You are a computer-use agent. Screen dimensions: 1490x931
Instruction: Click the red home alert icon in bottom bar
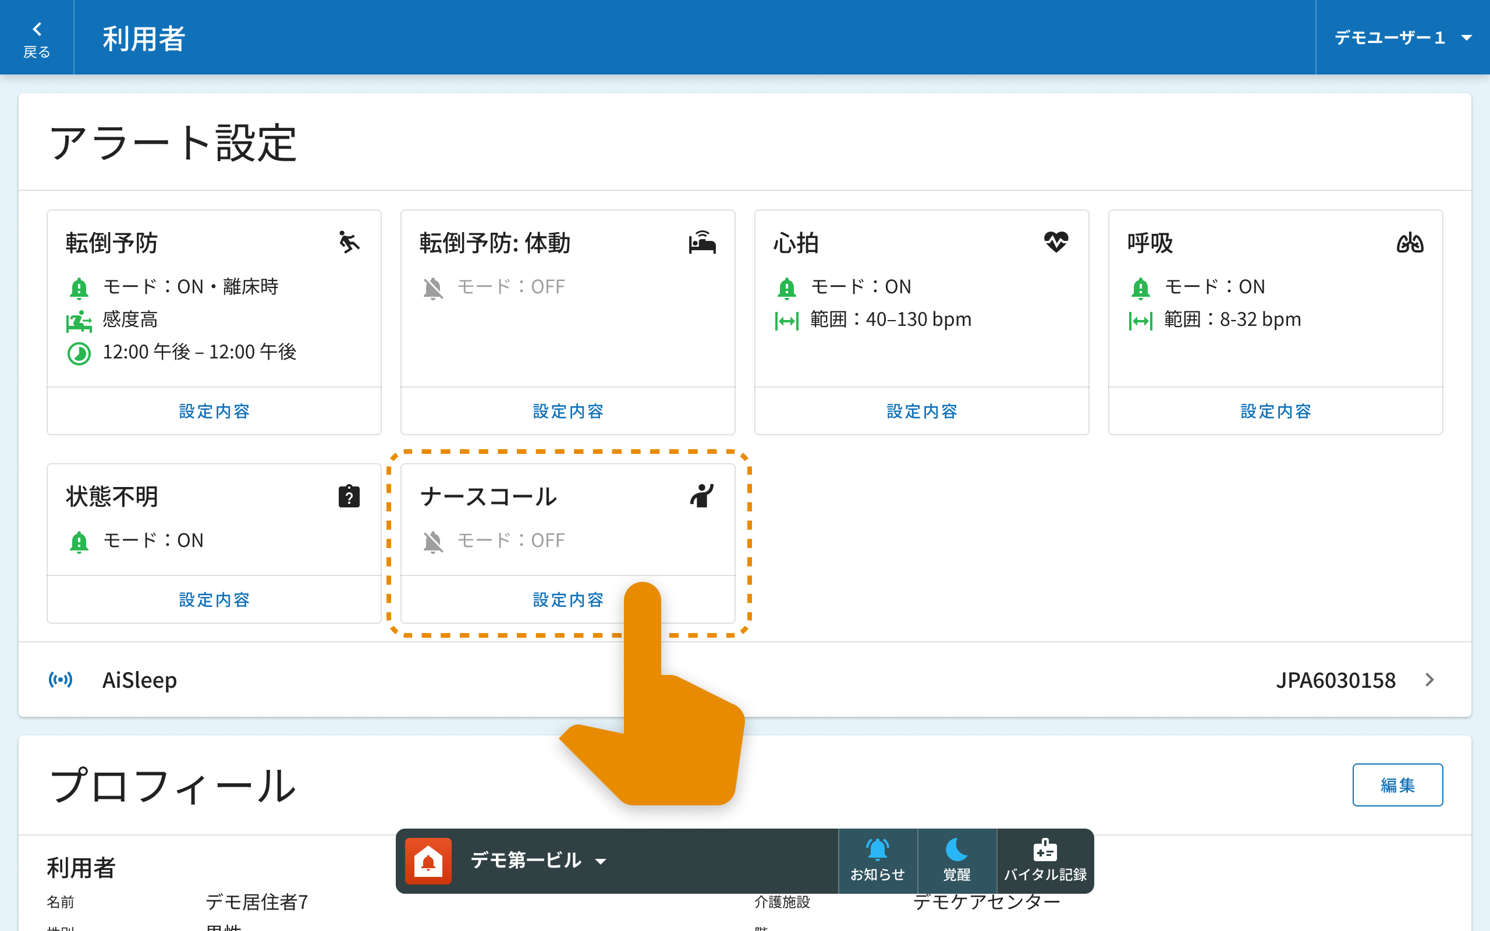pos(428,861)
